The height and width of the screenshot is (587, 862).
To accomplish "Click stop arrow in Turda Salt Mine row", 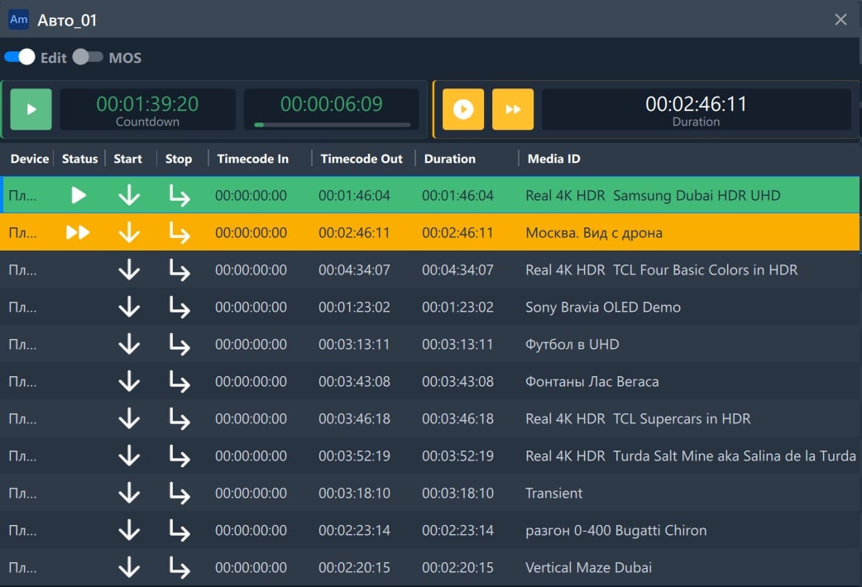I will pos(180,456).
